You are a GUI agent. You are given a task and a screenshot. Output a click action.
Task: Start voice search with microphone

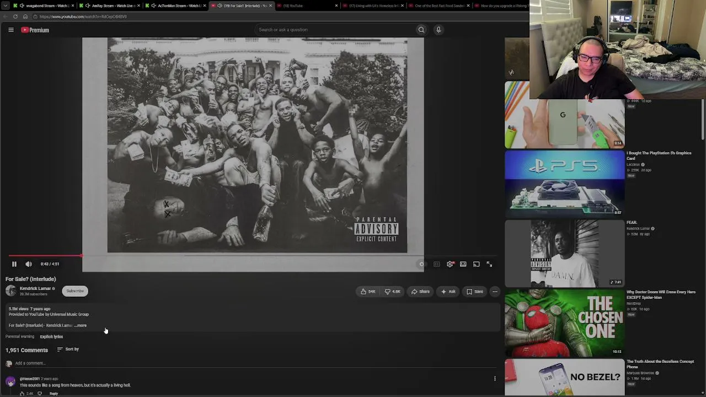438,30
